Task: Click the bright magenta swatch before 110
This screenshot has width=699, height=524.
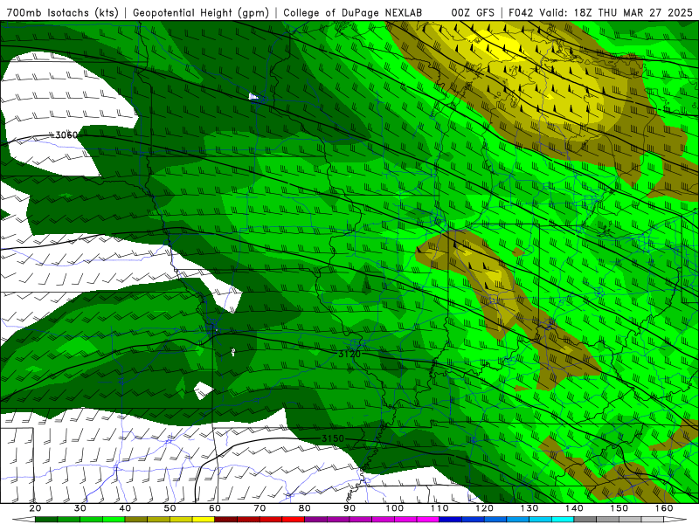Action: click(428, 520)
